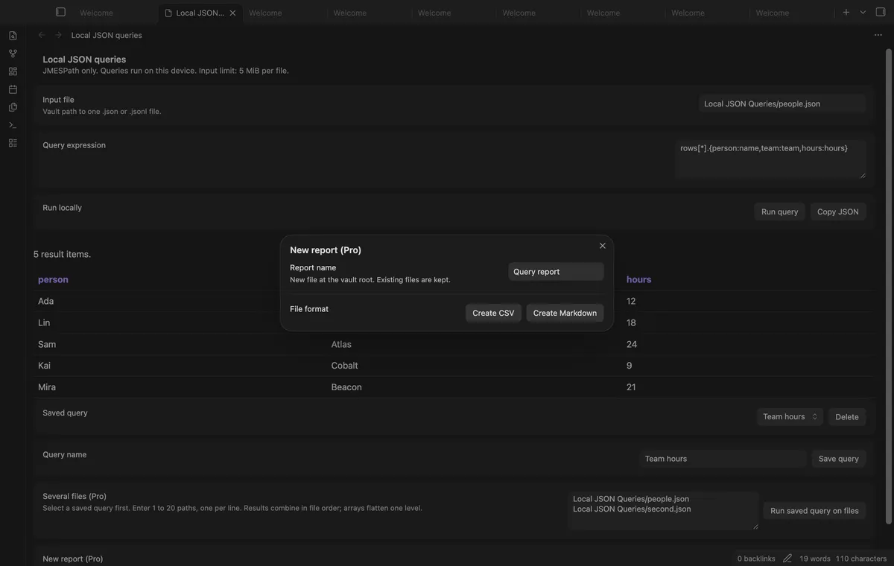Click the 5 result items text
Viewport: 894px width, 566px height.
(62, 254)
